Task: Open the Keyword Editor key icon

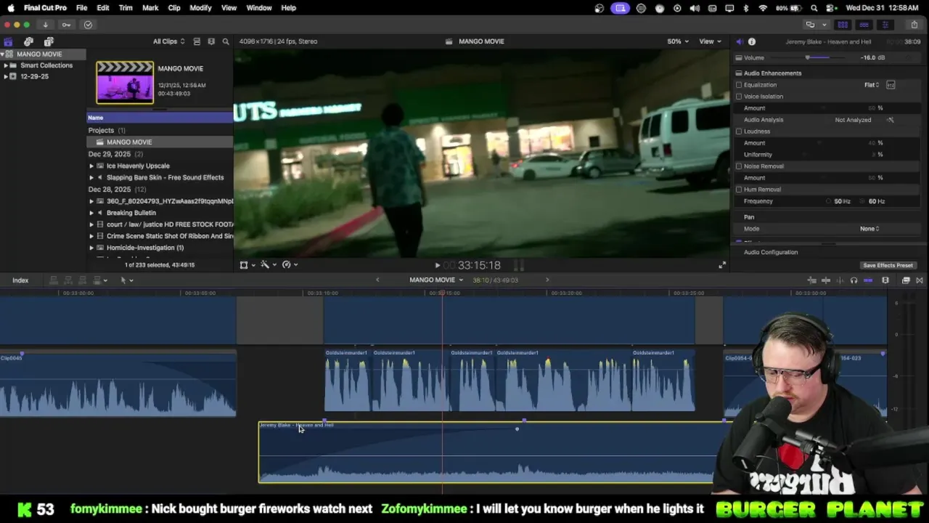Action: click(66, 25)
